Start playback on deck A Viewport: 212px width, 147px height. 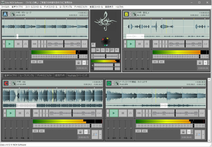(10, 44)
